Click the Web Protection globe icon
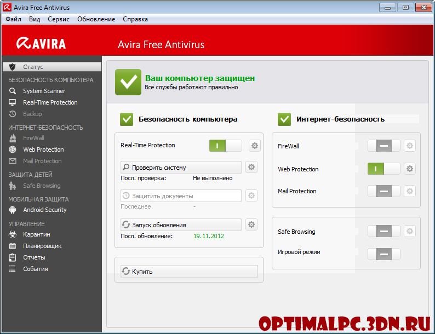The width and height of the screenshot is (435, 334). pos(13,149)
